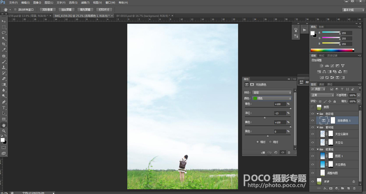Open the workspace switcher 基本功能

point(353,10)
